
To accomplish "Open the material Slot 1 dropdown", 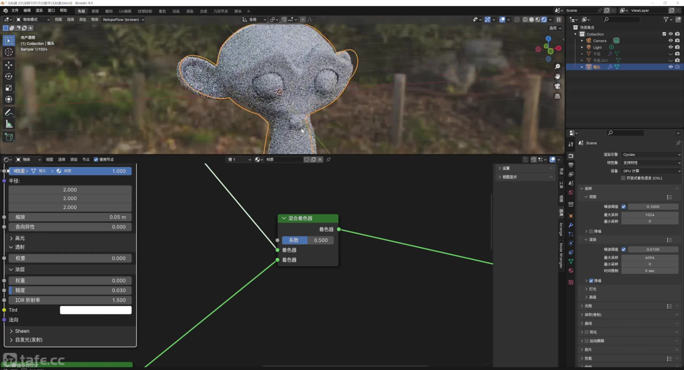I will pyautogui.click(x=239, y=159).
